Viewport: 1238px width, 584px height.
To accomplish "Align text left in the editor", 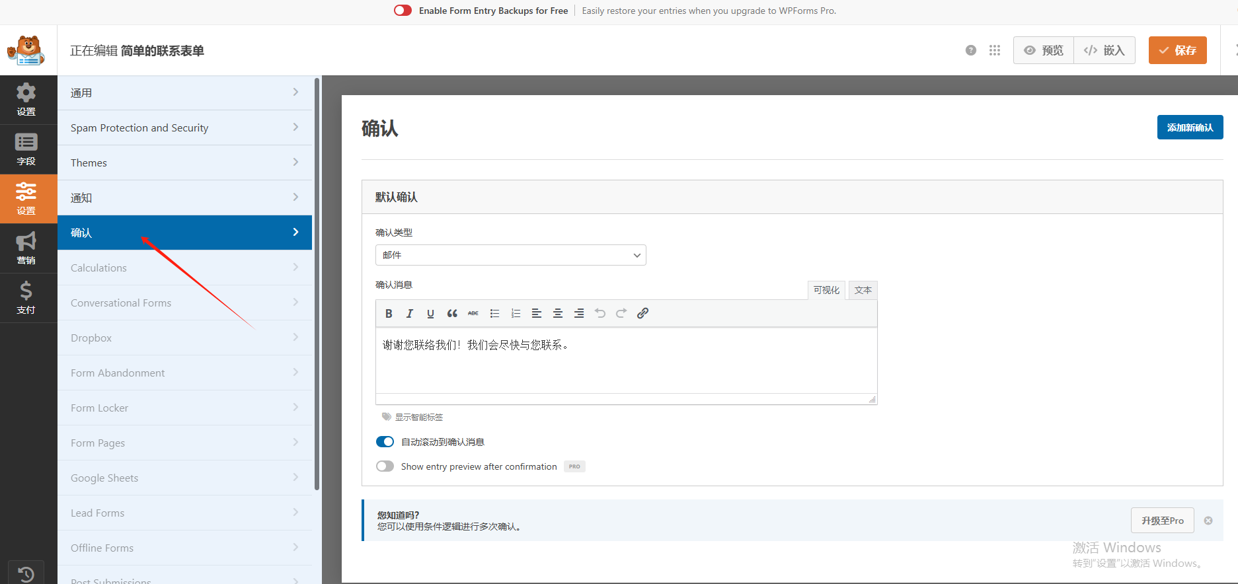I will (x=537, y=314).
